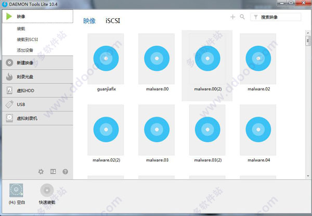Click the 虚拟HDD label text

25,91
